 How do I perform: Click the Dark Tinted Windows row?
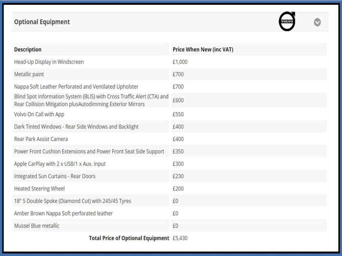pos(76,127)
